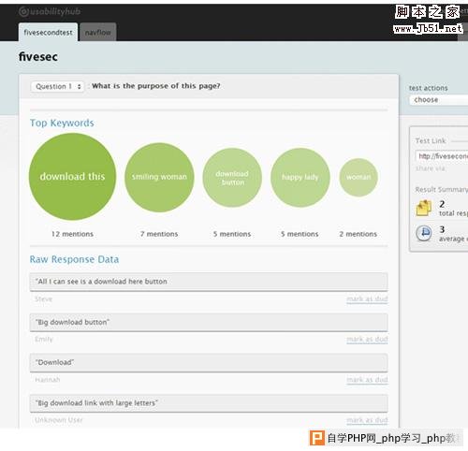The image size is (468, 451).
Task: Click the usabilityhub logo
Action: (50, 12)
